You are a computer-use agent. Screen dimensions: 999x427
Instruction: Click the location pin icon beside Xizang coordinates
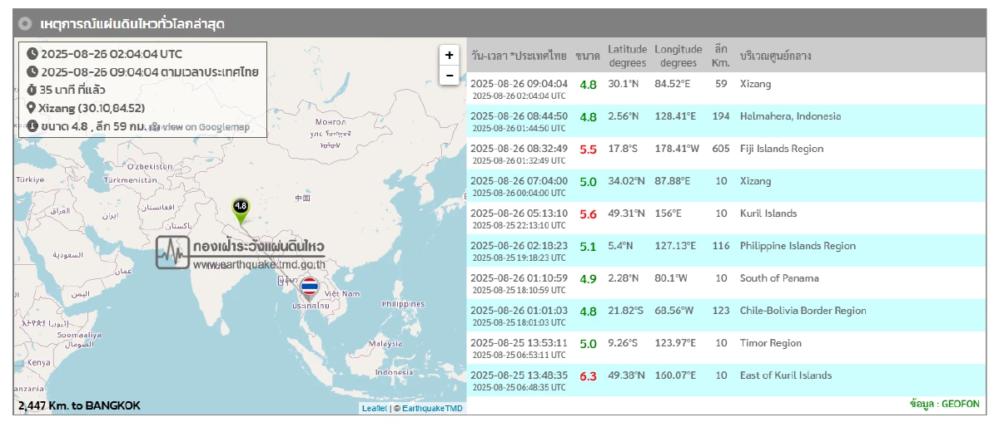tap(32, 108)
